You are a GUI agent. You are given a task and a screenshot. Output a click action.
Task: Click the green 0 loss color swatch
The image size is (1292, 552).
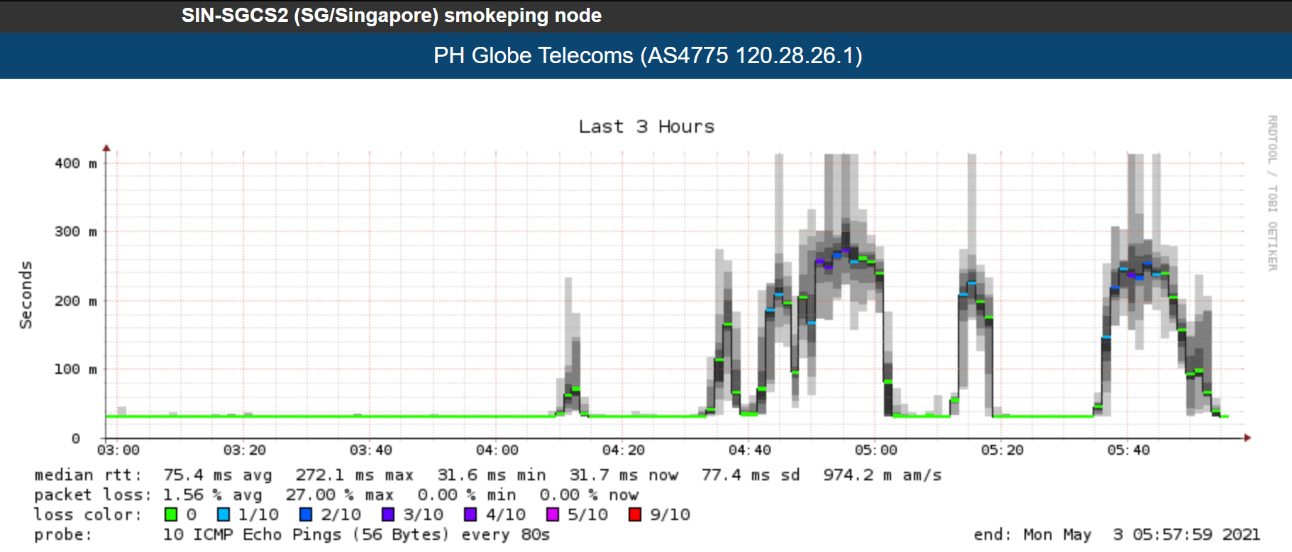171,514
